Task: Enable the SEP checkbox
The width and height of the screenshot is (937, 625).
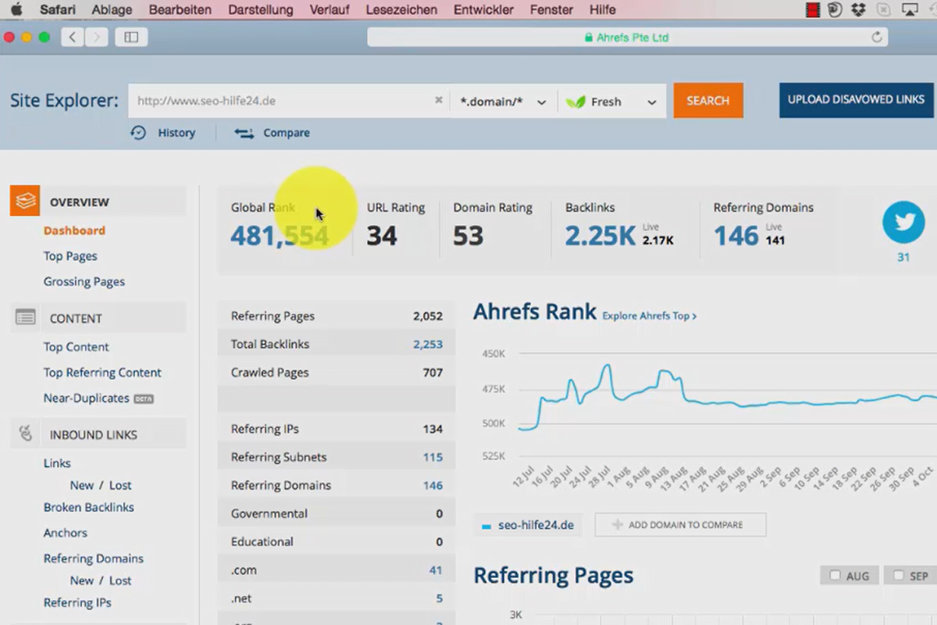Action: pos(899,576)
